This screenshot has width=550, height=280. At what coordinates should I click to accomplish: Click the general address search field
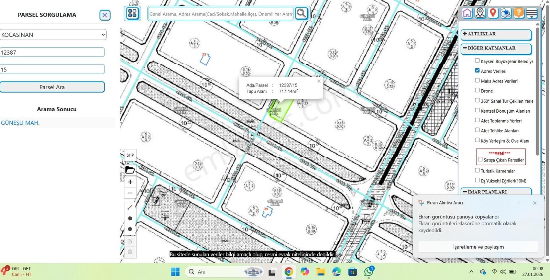point(221,14)
